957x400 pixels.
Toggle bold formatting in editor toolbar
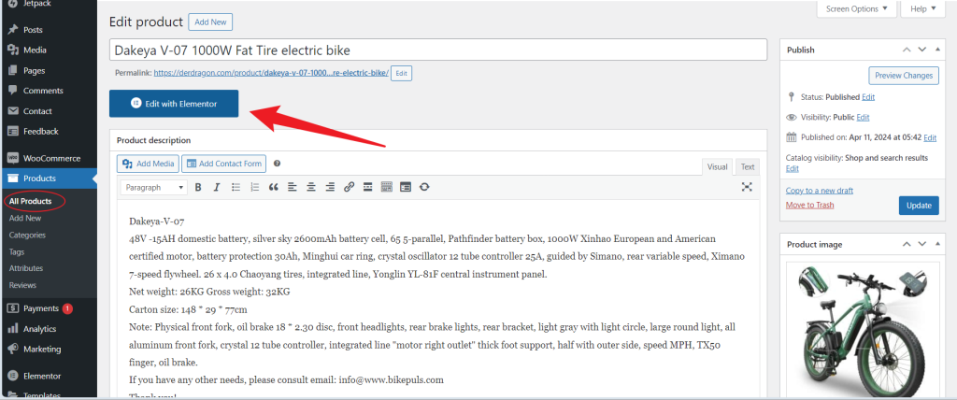coord(198,187)
